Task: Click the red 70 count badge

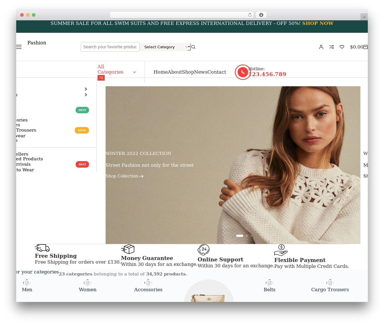Action: [x=101, y=78]
